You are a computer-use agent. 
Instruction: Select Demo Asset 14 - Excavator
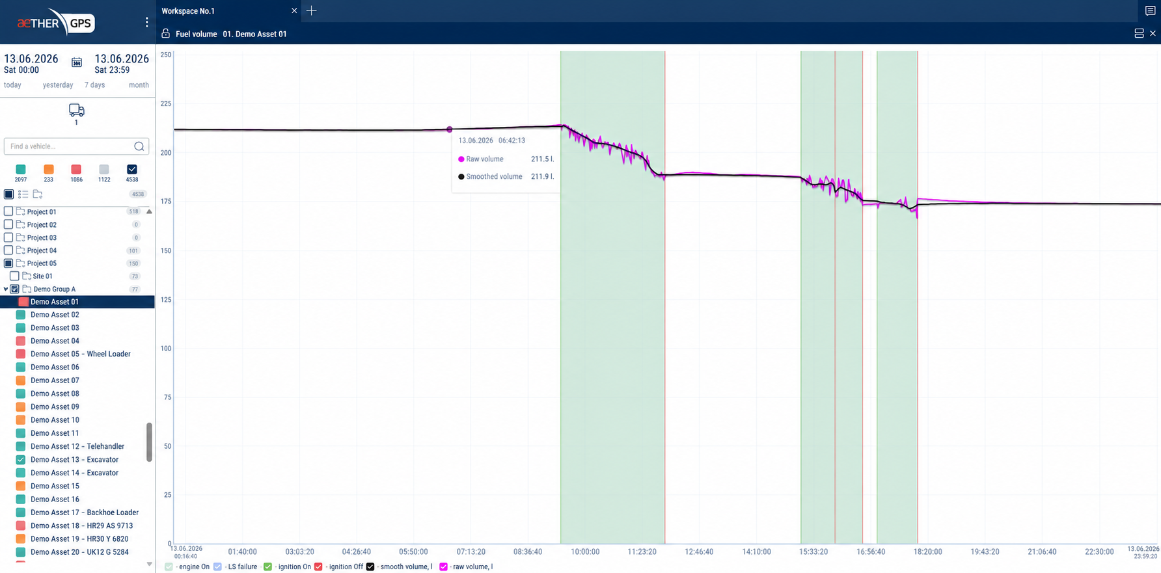[74, 473]
